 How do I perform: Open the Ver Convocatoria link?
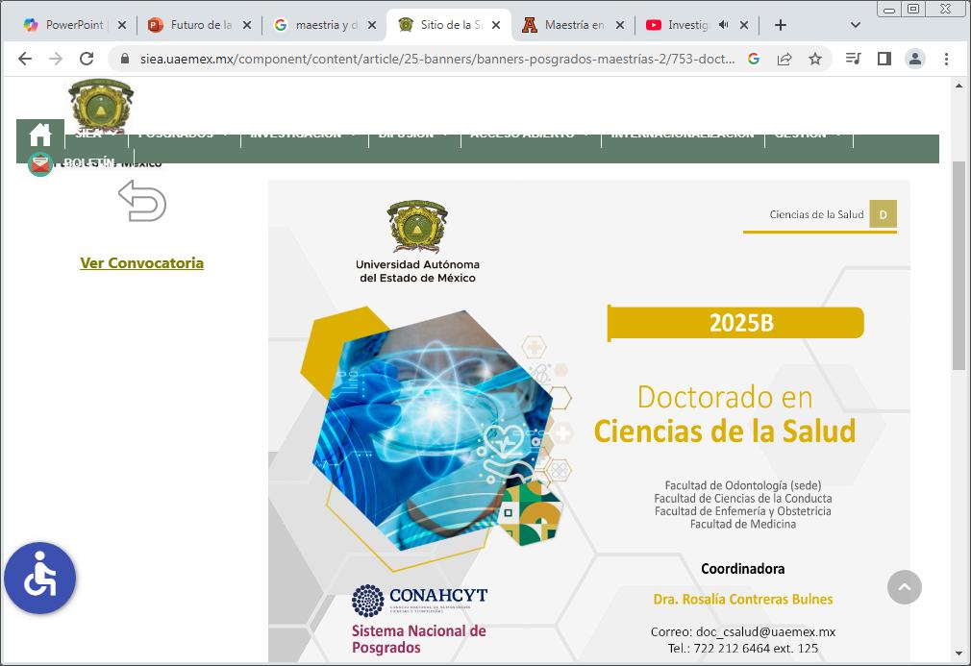pos(142,263)
